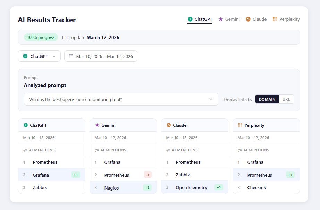Image resolution: width=320 pixels, height=210 pixels.
Task: Click the @ icon in Gemini card's AI Mentions
Action: (96, 150)
